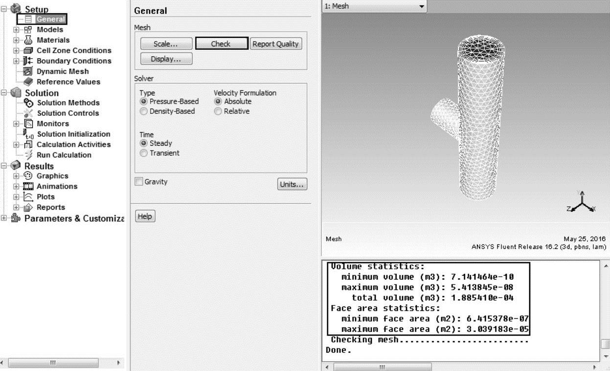Collapse the Setup tree node

click(x=4, y=9)
